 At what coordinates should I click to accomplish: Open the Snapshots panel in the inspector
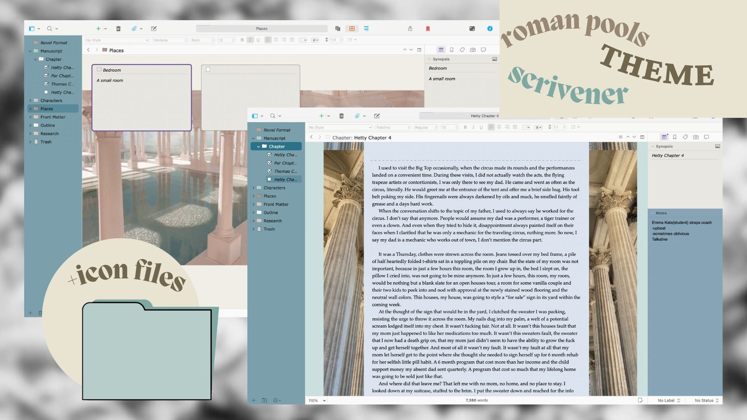695,137
